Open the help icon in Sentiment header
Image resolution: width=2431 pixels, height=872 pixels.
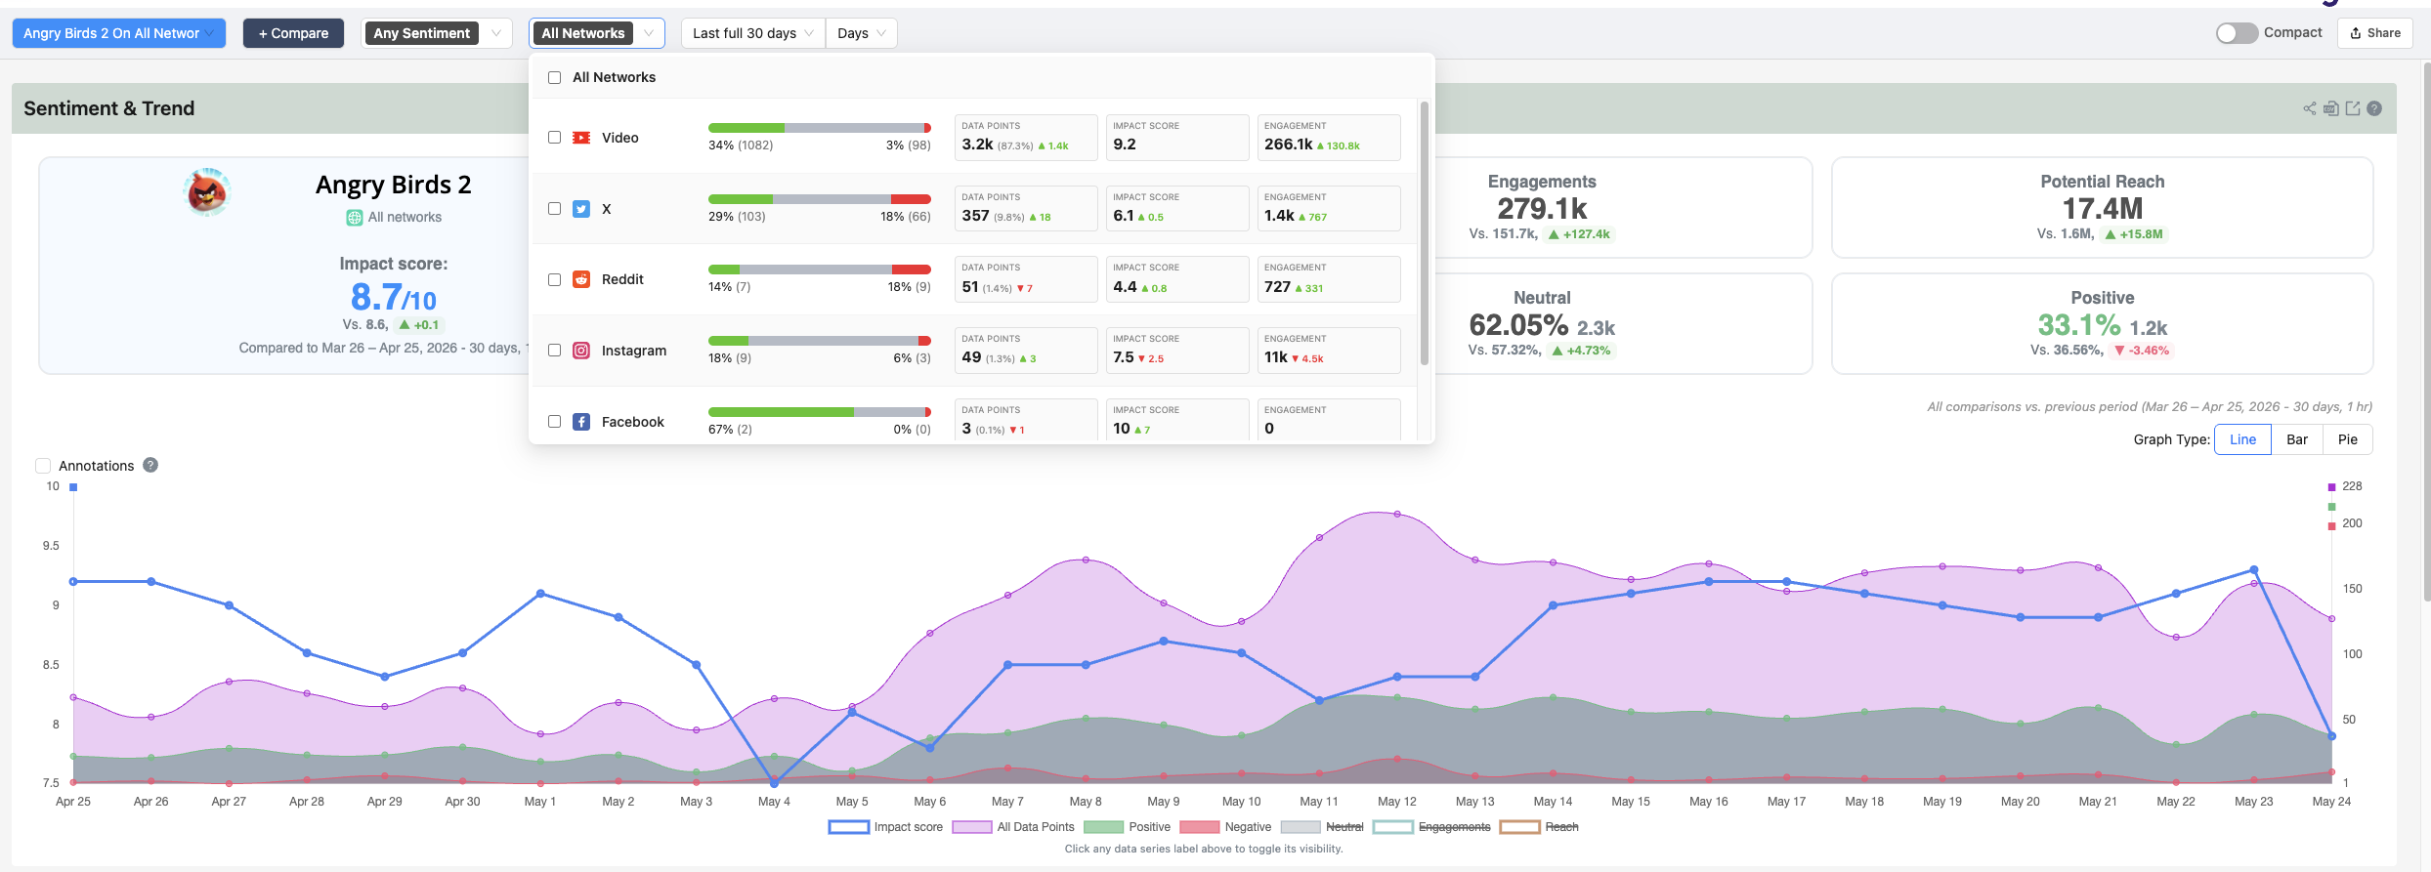coord(2374,108)
